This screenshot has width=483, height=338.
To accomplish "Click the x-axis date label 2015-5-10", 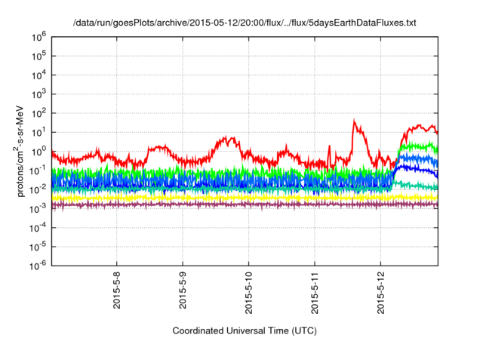I will coord(248,293).
